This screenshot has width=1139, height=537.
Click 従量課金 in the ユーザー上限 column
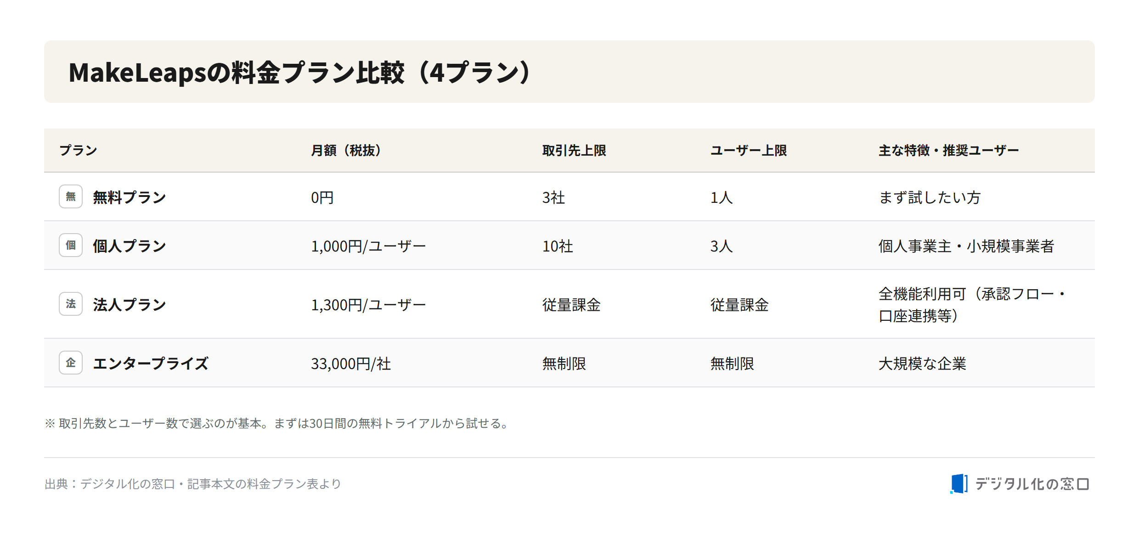pos(739,305)
